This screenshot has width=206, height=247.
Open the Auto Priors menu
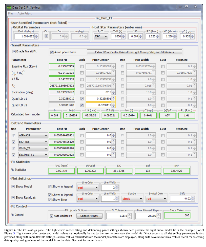tap(25, 13)
